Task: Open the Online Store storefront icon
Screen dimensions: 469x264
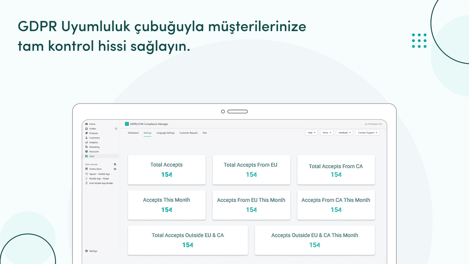Action: [x=86, y=169]
